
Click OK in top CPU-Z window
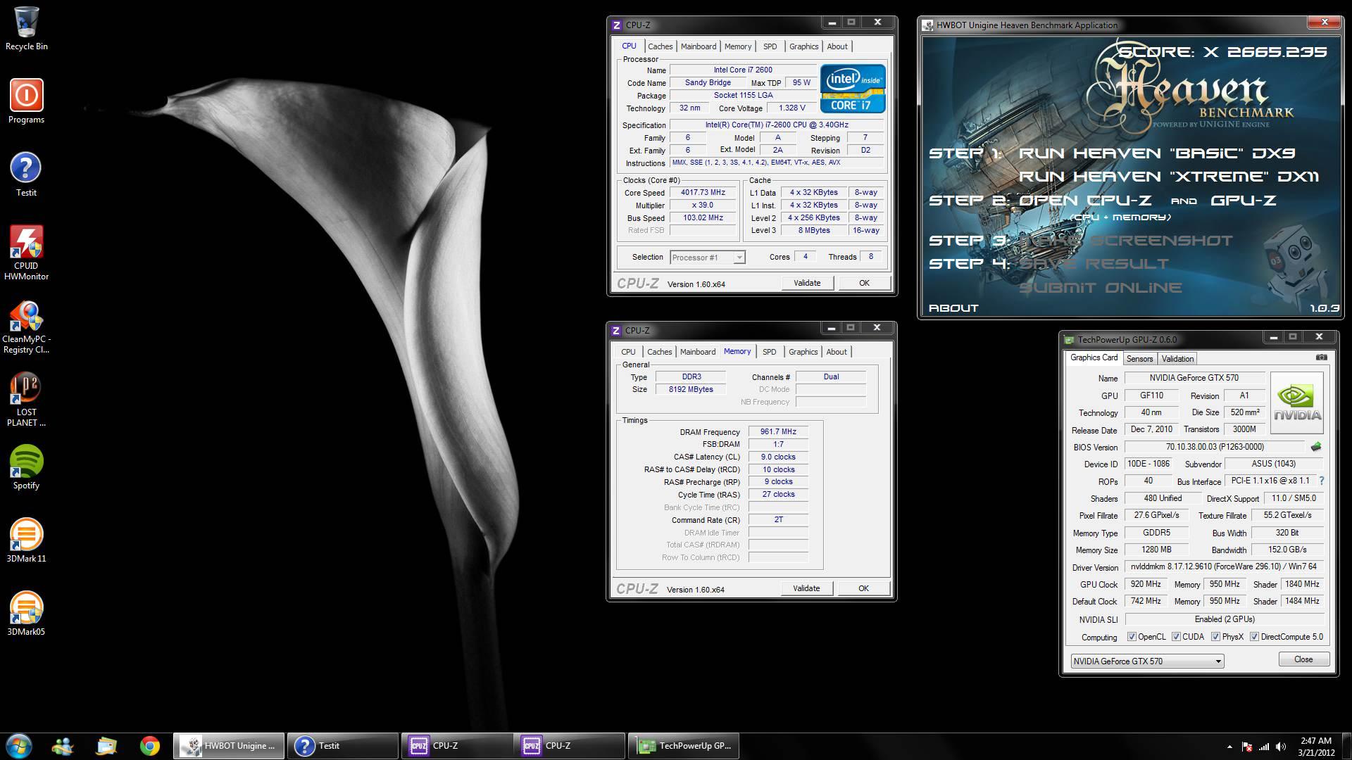pyautogui.click(x=864, y=283)
